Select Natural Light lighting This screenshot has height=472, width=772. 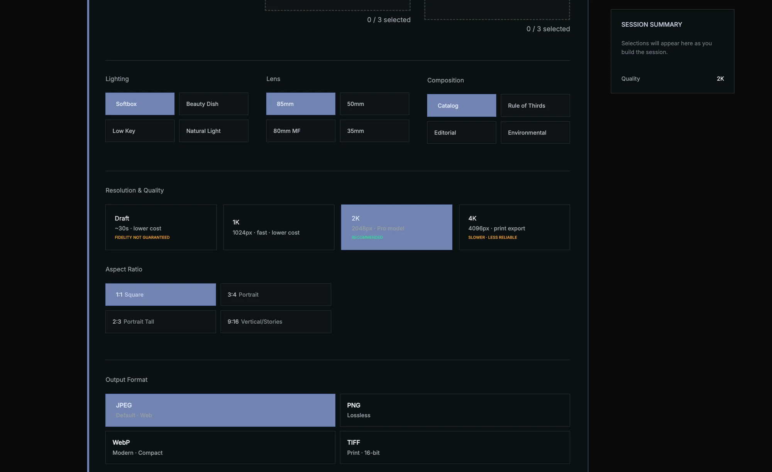(213, 131)
